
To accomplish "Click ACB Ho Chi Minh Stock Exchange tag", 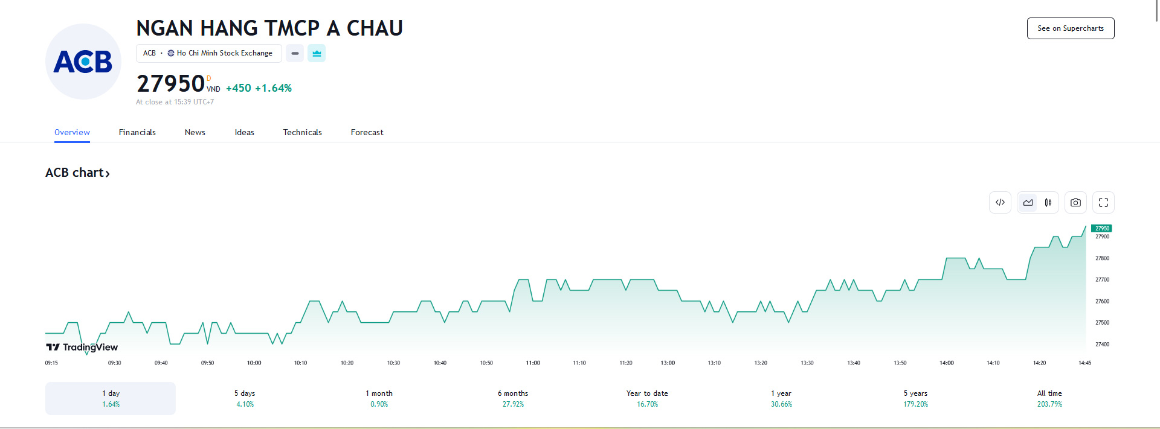I will 208,53.
